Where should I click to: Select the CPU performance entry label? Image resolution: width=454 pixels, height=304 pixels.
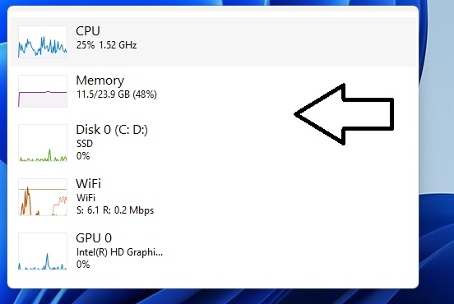pos(88,31)
